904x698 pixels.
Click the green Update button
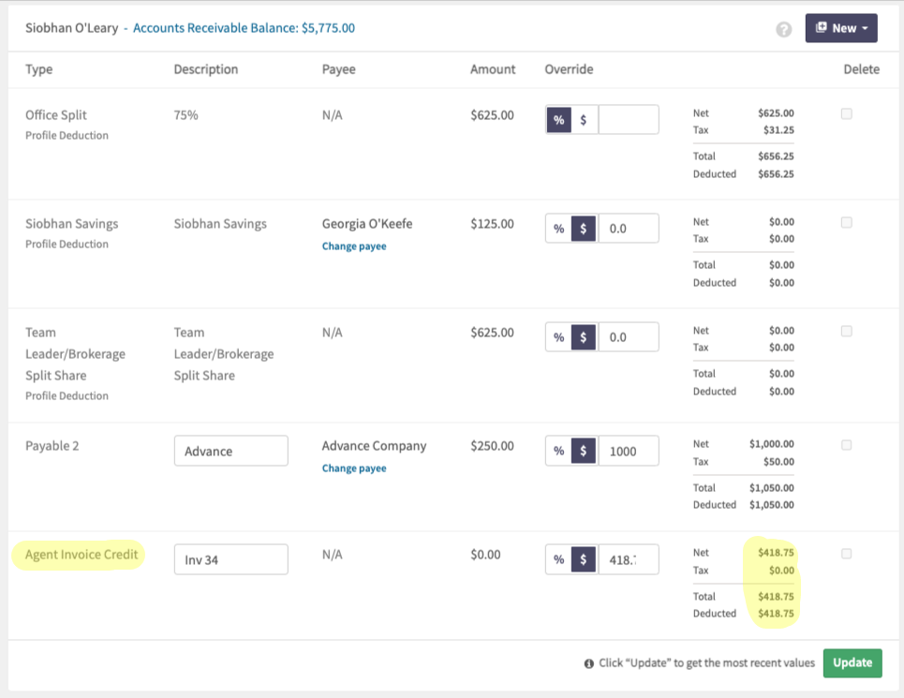[x=852, y=662]
